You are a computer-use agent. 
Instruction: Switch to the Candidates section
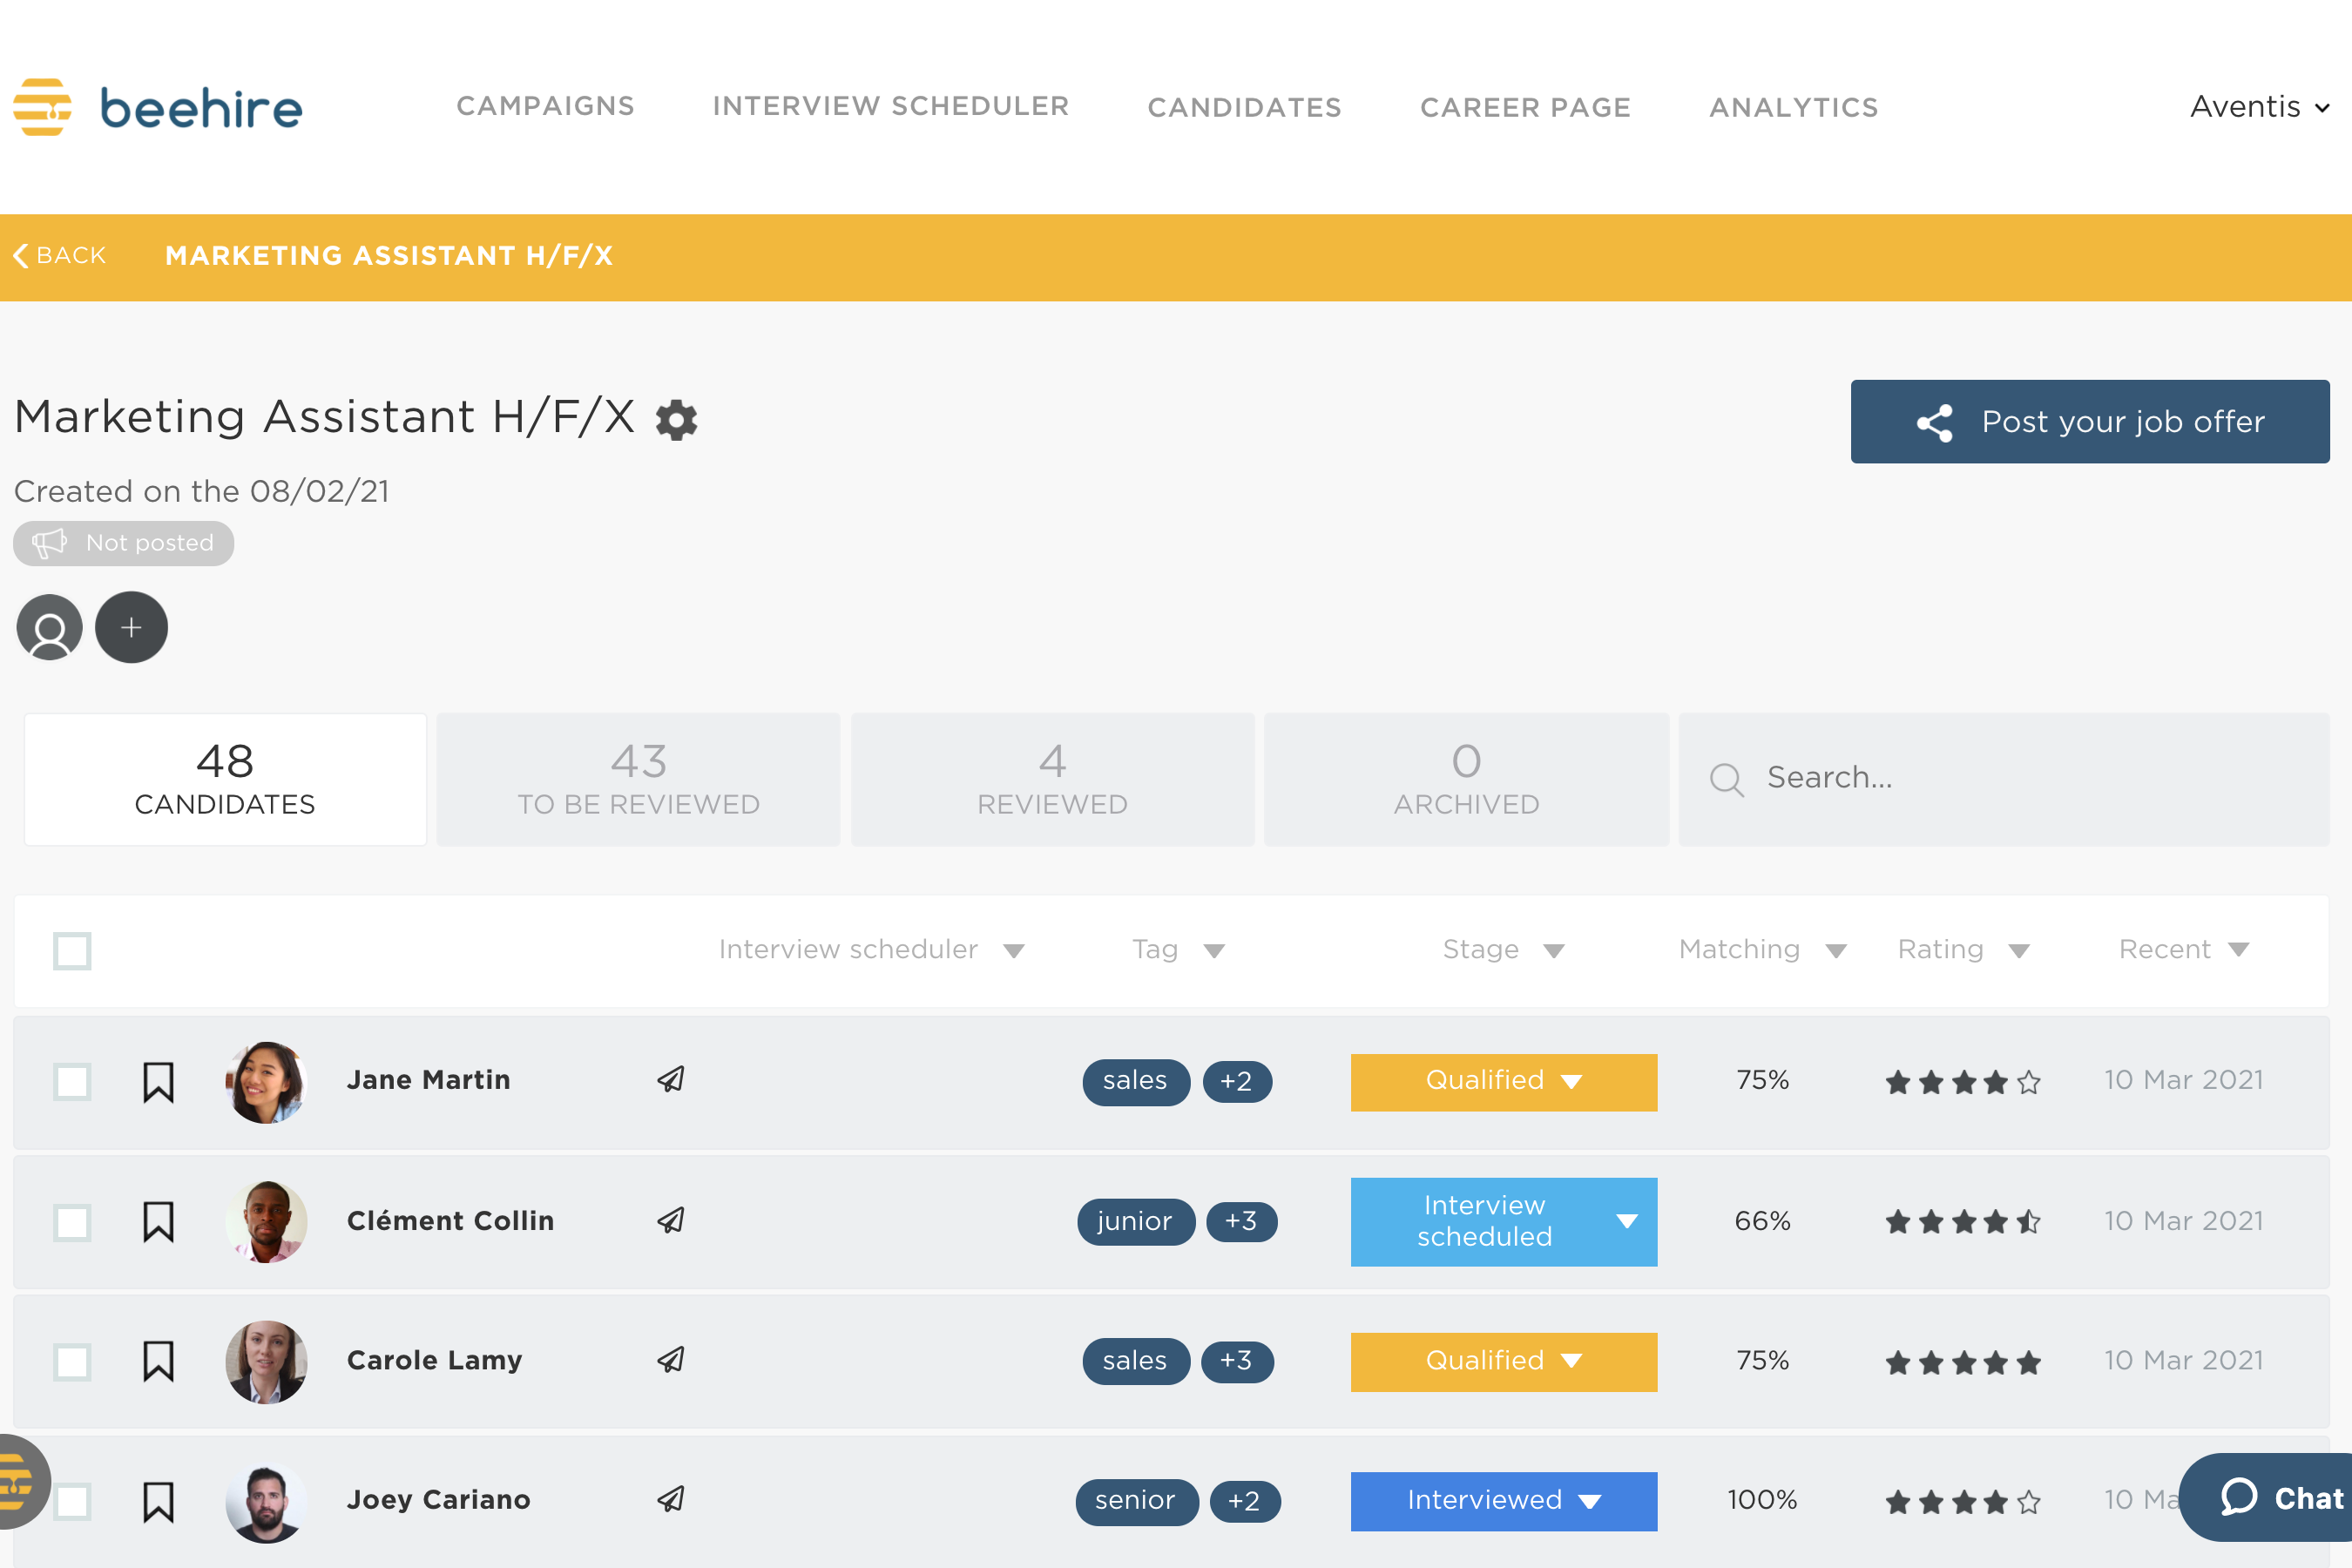[x=1243, y=107]
